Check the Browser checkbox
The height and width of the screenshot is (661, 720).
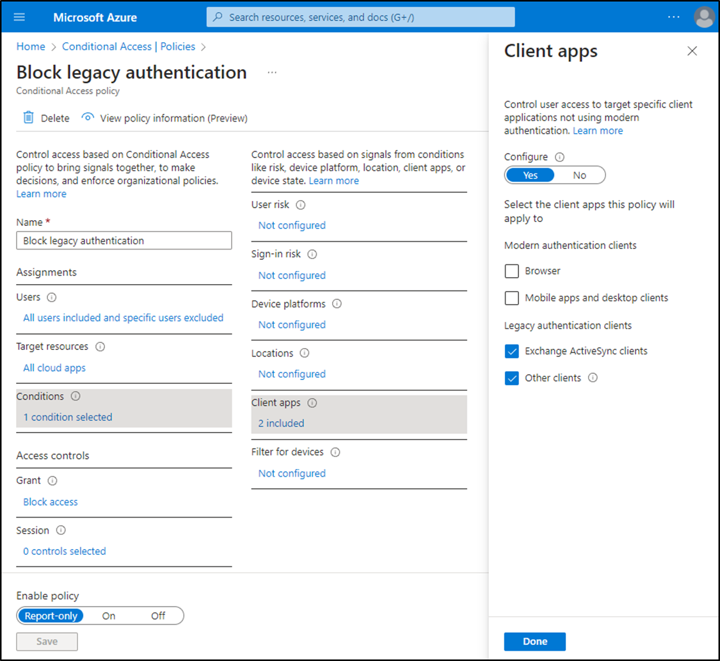511,271
